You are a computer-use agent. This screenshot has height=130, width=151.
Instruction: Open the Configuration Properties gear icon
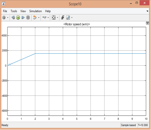tap(4, 18)
